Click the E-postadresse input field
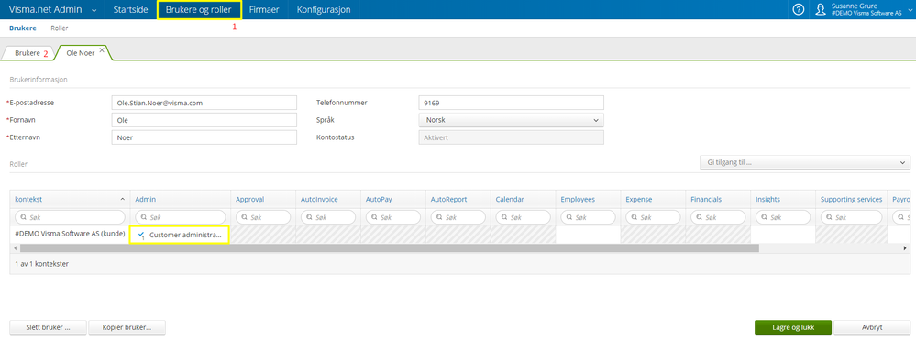 (x=204, y=103)
